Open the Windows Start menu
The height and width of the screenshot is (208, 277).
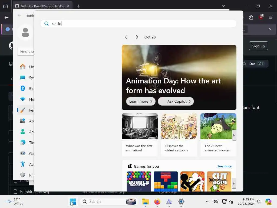[73, 201]
